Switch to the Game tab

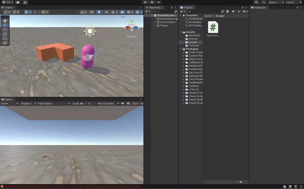click(x=7, y=99)
